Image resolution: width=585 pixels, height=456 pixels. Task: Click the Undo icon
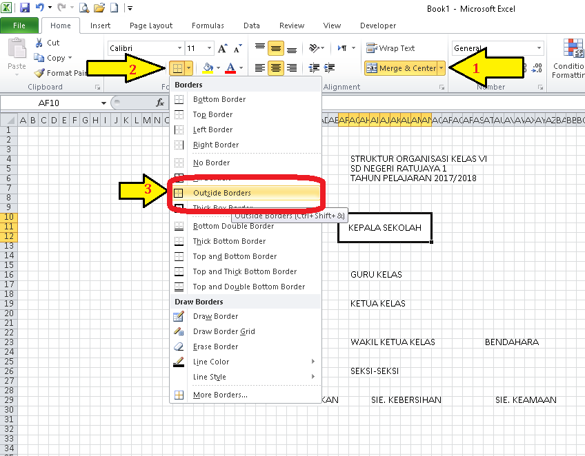coord(40,7)
